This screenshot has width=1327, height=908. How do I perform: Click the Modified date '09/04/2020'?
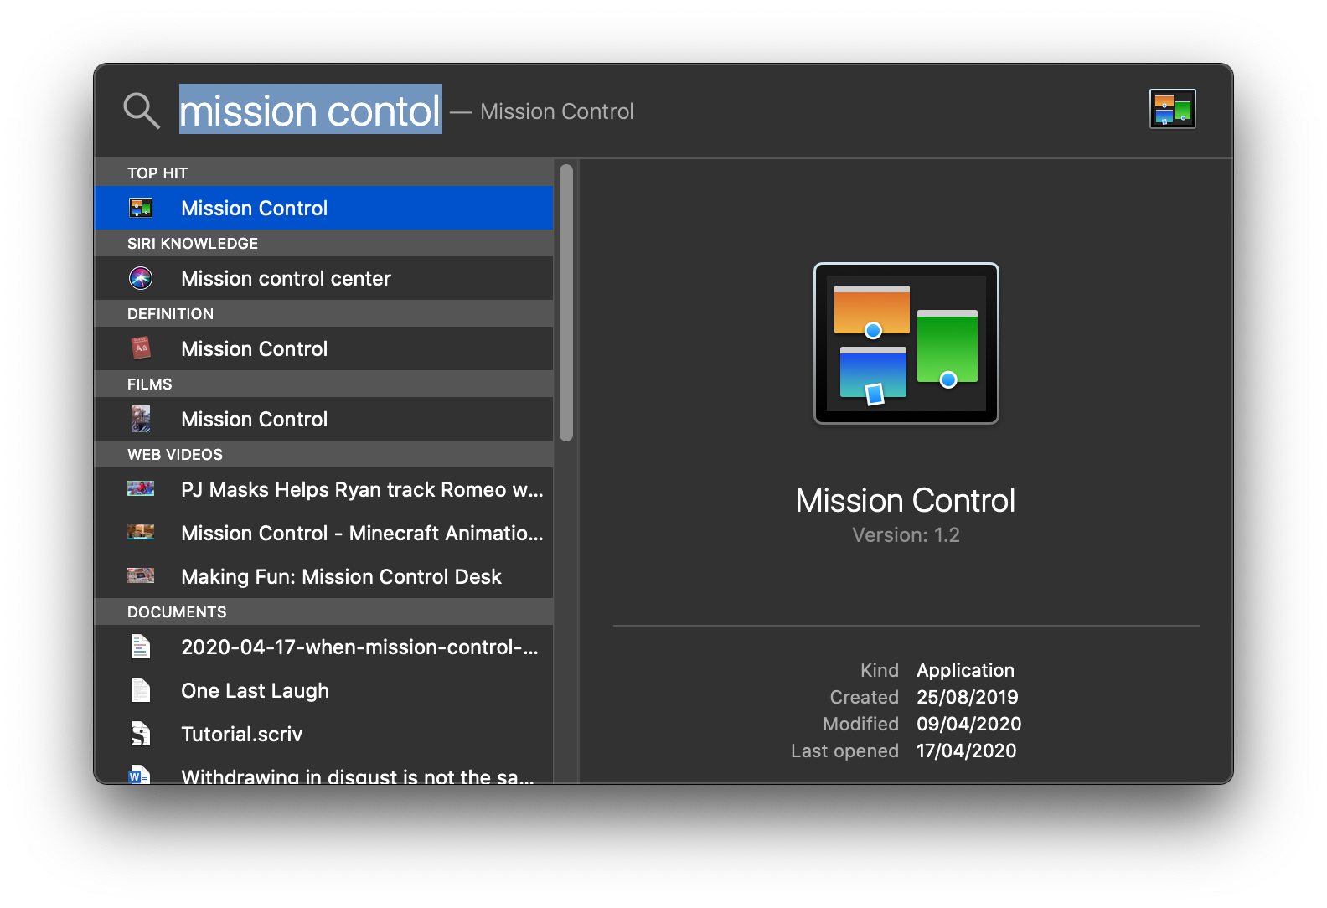[969, 724]
